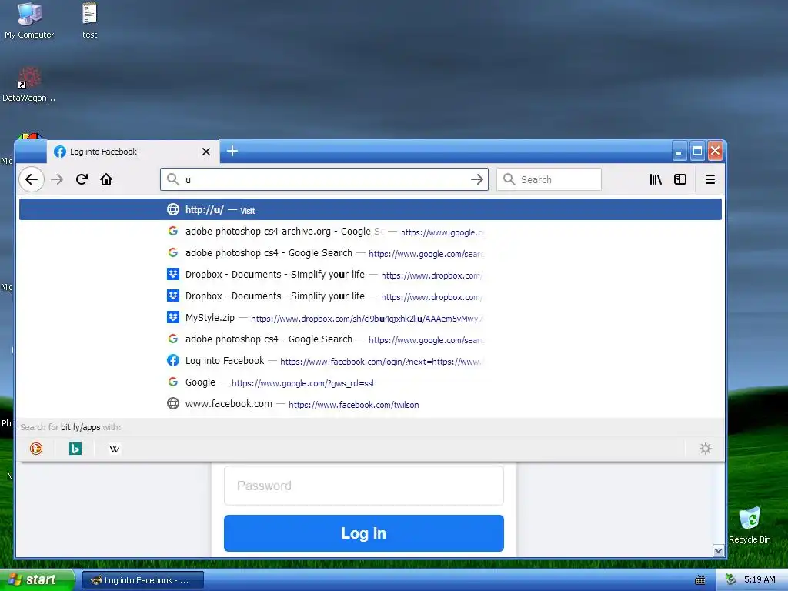Select the Google ?gws_rd=ssl suggestion

[370, 382]
